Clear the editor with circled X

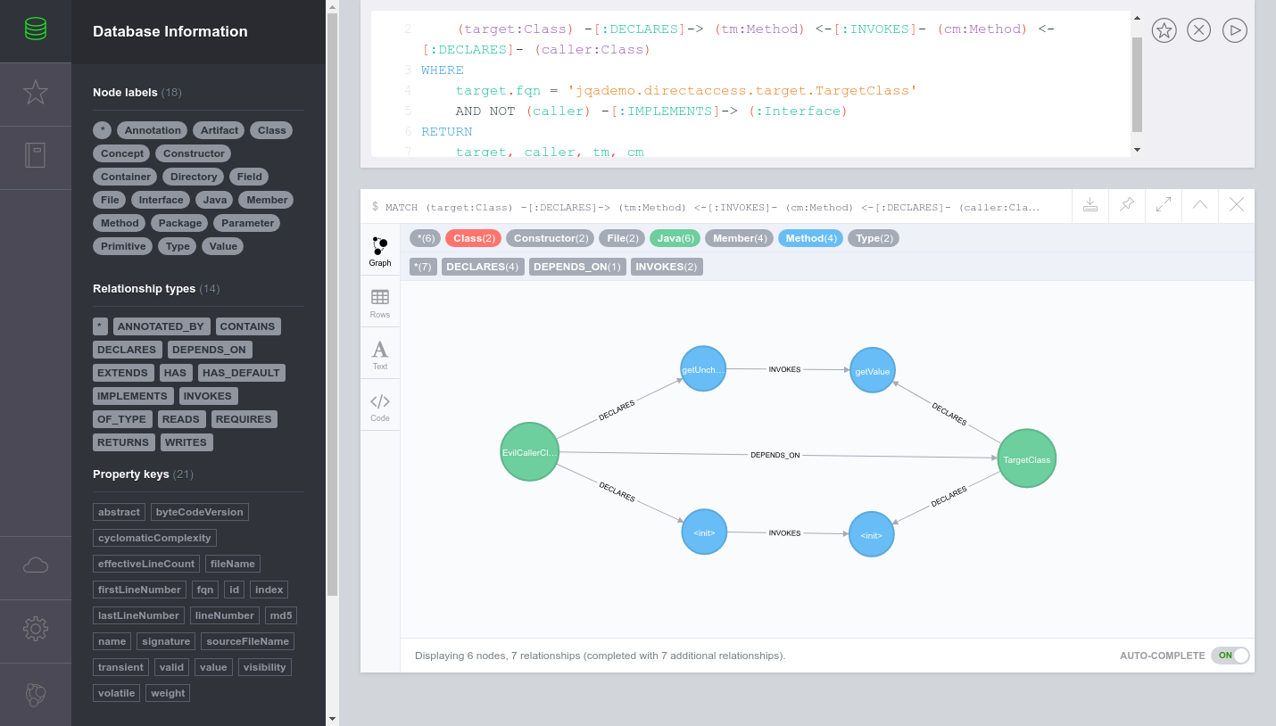click(1199, 30)
